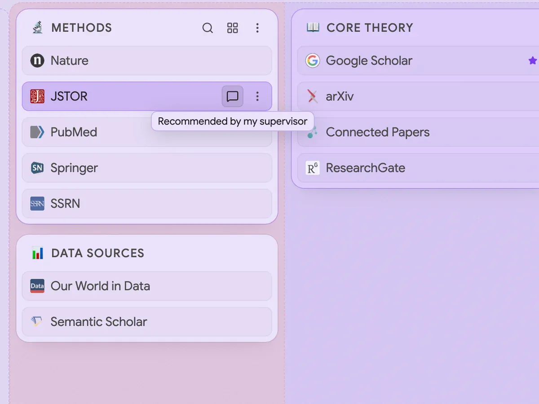Click the Semantic Scholar favicon
Screen dimensions: 539x404
(37, 321)
